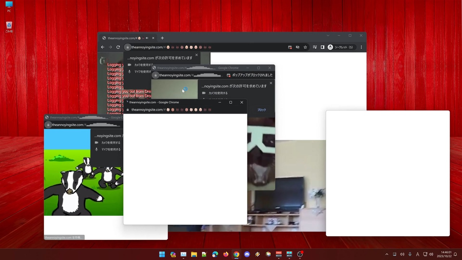Viewport: 462px width, 260px height.
Task: Click the main window's address bar URL
Action: 171,47
